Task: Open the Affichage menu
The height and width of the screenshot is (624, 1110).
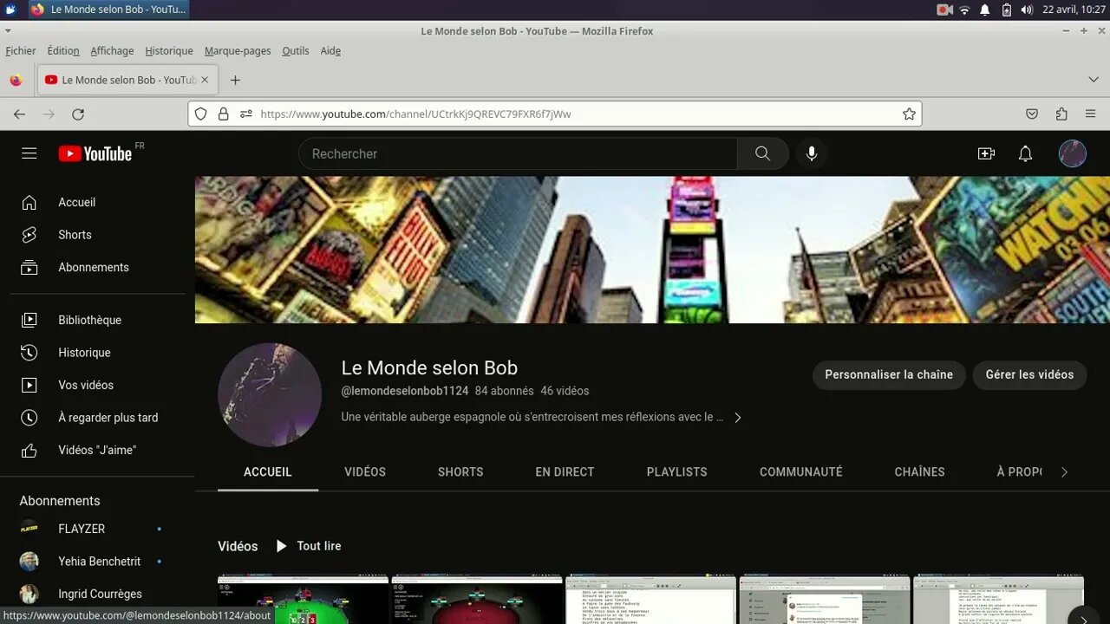Action: [112, 51]
